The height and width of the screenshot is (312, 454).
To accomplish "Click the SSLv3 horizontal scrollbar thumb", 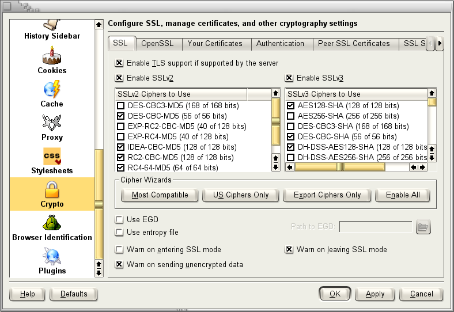I will tap(340, 167).
